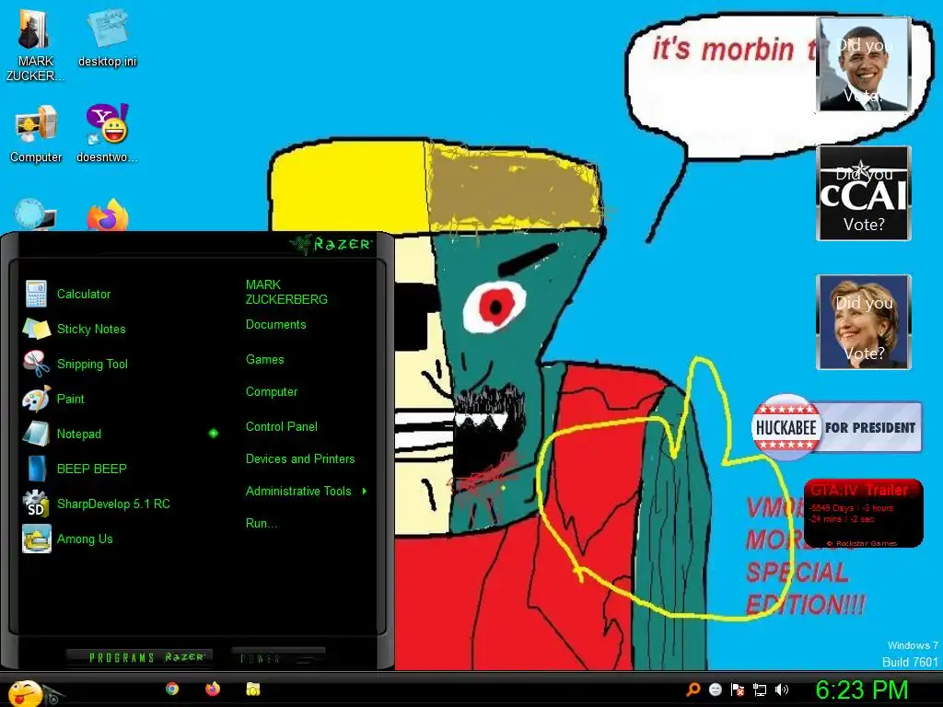Open the BEEP BEEP program
This screenshot has width=943, height=707.
click(x=76, y=469)
